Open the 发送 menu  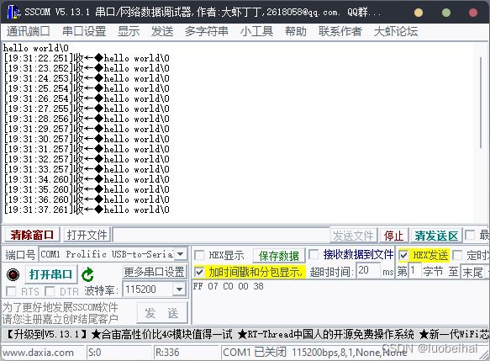click(x=162, y=31)
